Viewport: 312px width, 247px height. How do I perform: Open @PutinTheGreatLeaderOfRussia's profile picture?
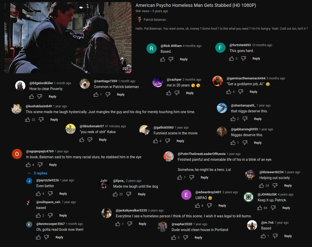click(169, 156)
